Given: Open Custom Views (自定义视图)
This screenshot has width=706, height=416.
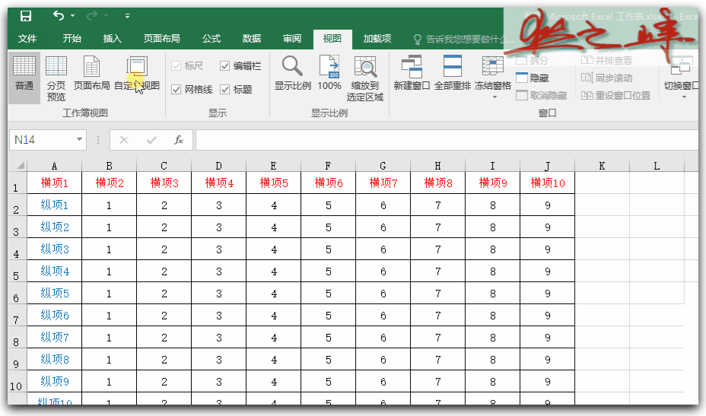Looking at the screenshot, I should pos(137,73).
